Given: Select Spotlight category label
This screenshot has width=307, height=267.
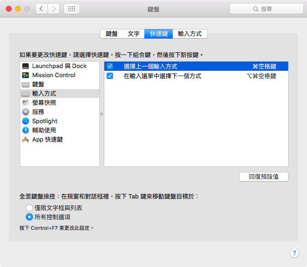Looking at the screenshot, I should coord(45,121).
